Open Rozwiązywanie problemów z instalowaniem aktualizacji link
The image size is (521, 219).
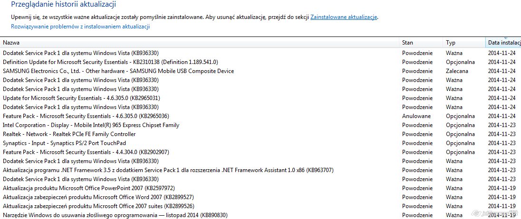[80, 27]
